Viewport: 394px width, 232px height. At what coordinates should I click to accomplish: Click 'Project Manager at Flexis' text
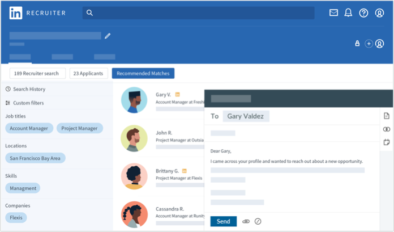179,178
